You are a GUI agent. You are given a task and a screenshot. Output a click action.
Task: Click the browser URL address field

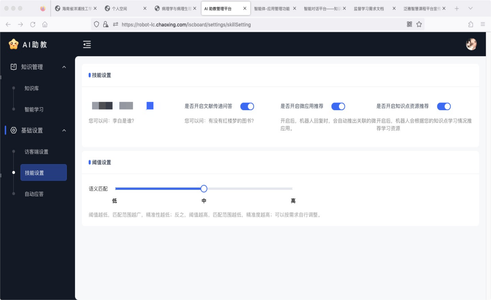click(257, 24)
